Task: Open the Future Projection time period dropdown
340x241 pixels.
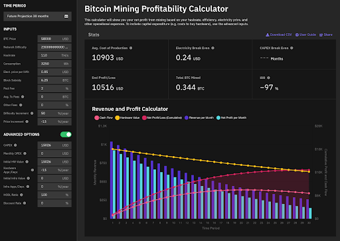Action: click(x=37, y=16)
